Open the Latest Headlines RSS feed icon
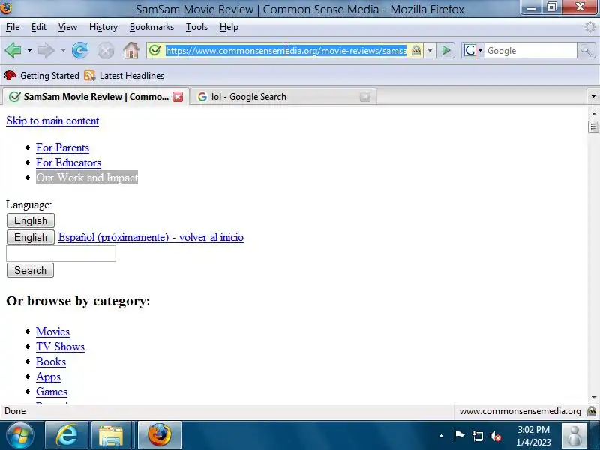 89,76
